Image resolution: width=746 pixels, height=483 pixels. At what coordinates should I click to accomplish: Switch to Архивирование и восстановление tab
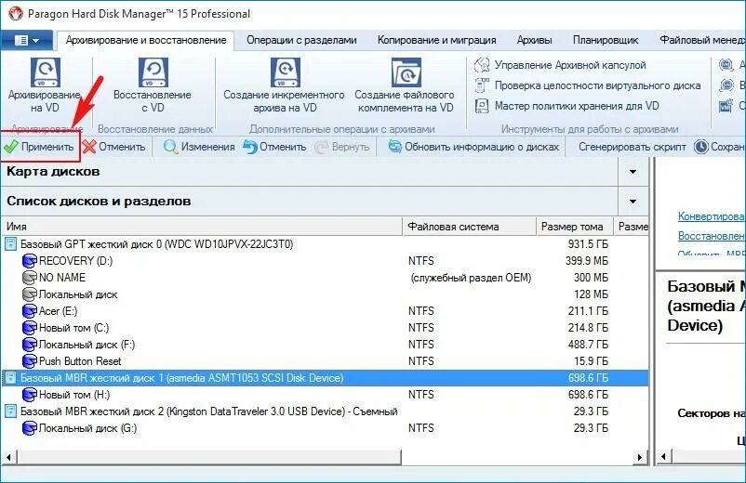click(146, 40)
